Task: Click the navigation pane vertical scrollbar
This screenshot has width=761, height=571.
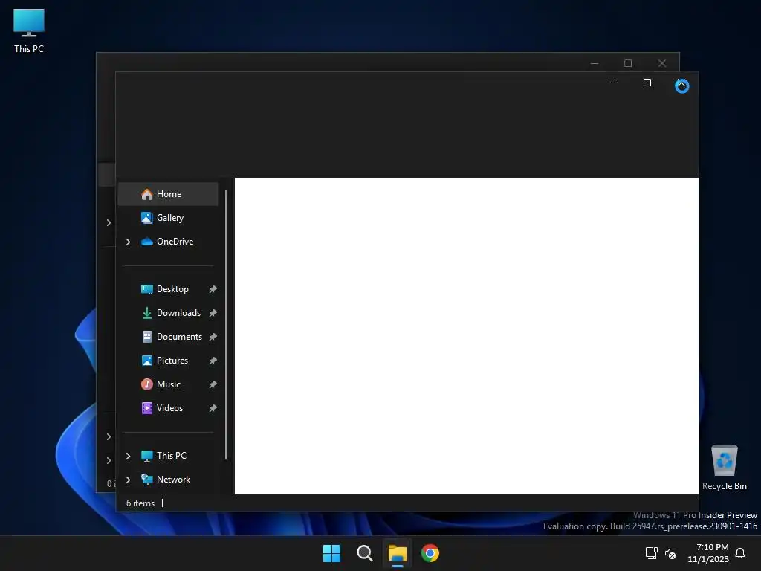Action: click(226, 324)
